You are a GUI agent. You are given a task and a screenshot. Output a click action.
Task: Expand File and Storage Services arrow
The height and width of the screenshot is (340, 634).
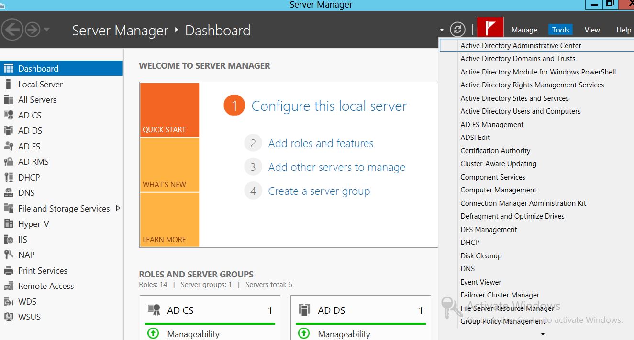click(118, 208)
